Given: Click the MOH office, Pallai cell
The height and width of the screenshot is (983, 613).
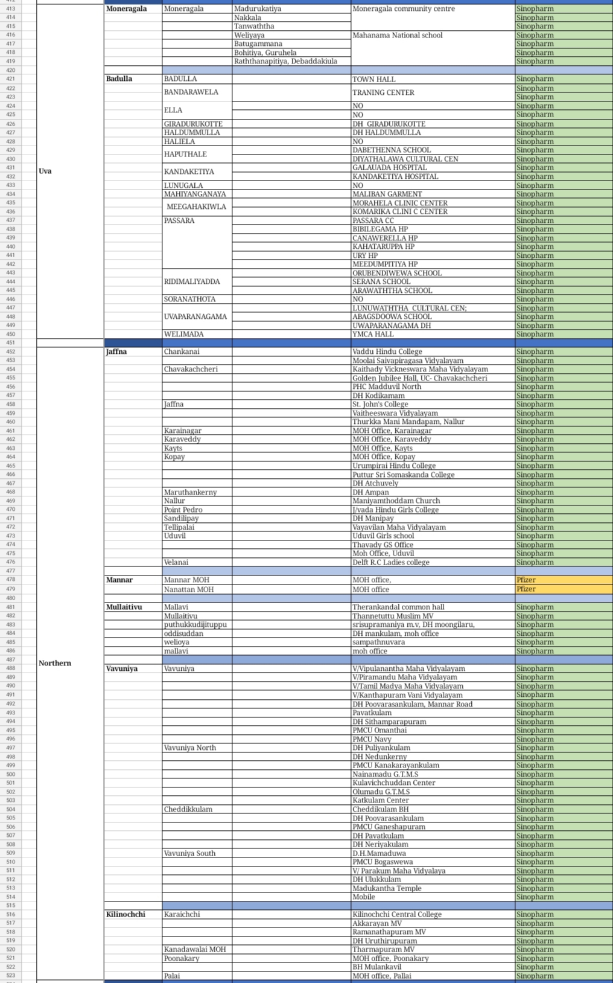Looking at the screenshot, I should click(x=433, y=976).
